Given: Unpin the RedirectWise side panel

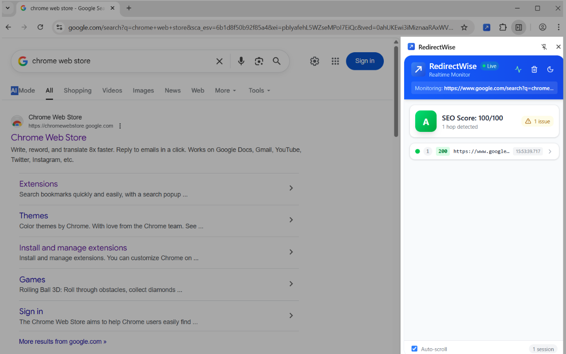Looking at the screenshot, I should 544,47.
